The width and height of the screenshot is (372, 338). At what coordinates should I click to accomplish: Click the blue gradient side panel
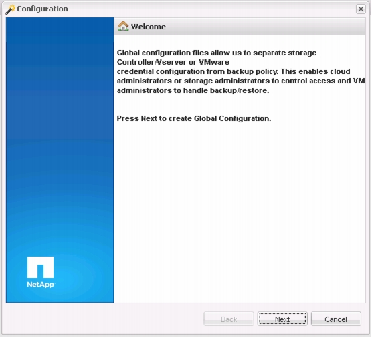(60, 160)
